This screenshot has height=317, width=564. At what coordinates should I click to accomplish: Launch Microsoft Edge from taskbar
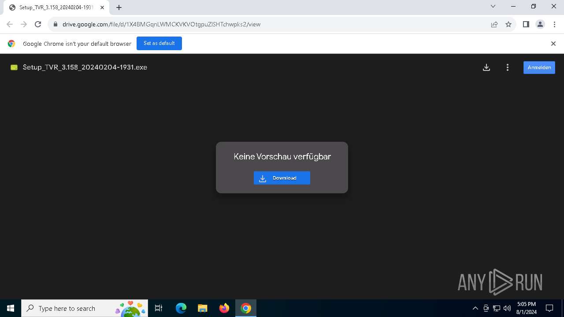(181, 308)
